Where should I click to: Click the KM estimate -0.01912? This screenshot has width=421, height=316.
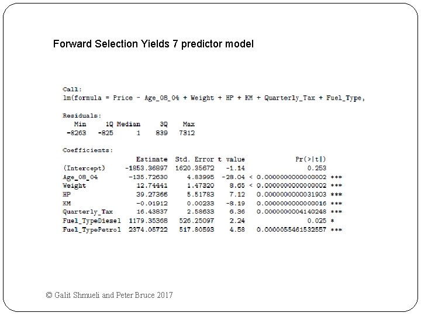pyautogui.click(x=151, y=203)
